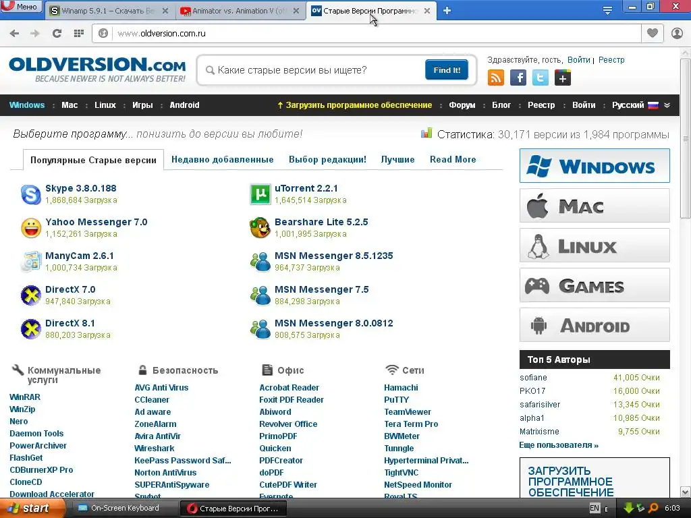Click the green download arrow tray icon

click(628, 509)
